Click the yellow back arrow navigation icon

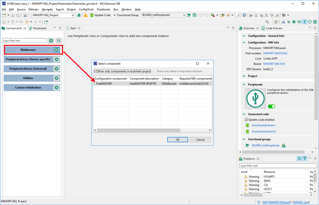[27, 22]
